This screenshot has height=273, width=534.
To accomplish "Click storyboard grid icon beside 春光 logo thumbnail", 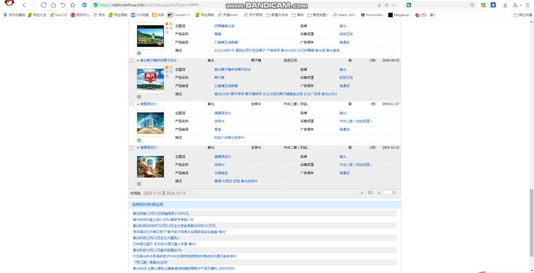I will coord(169,71).
